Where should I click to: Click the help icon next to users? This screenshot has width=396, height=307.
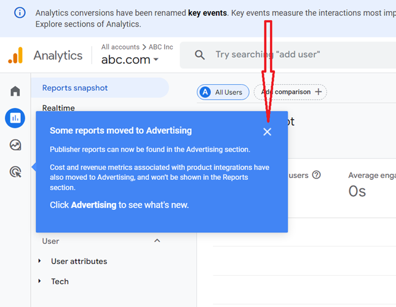pos(316,174)
